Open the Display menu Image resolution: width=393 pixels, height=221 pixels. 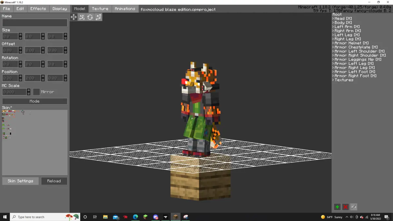pyautogui.click(x=60, y=9)
